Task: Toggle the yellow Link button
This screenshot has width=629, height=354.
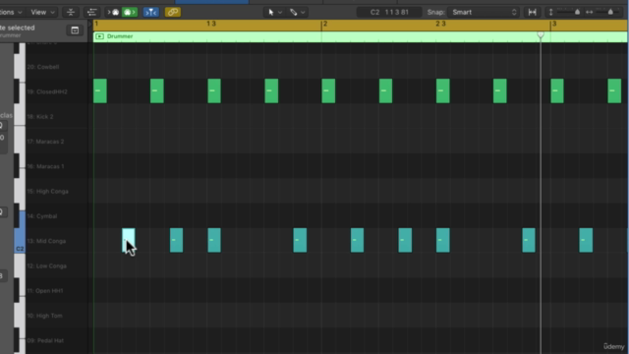Action: 173,12
